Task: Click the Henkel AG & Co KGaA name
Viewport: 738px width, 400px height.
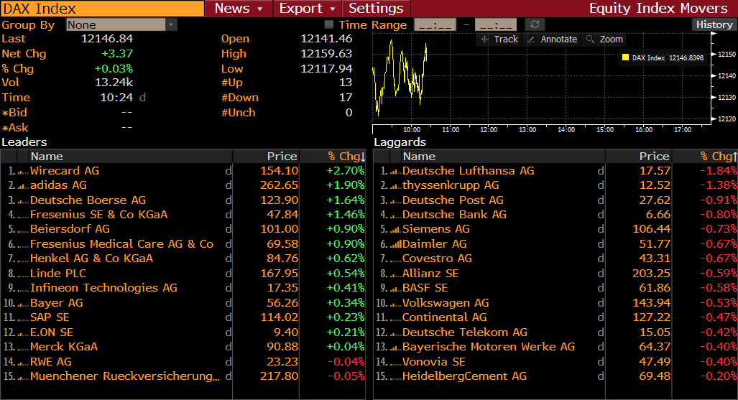Action: coord(91,259)
